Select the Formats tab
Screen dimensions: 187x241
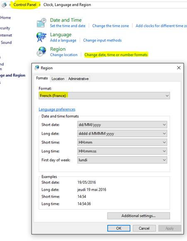[x=42, y=78]
